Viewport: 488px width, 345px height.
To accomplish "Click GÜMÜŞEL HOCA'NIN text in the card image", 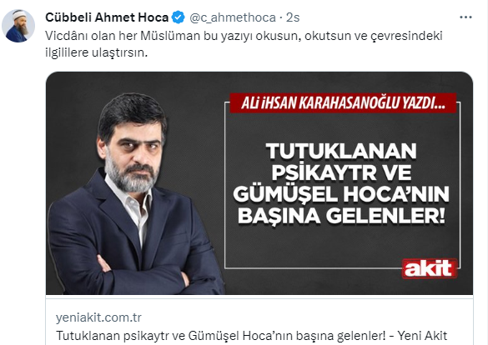I will point(341,194).
